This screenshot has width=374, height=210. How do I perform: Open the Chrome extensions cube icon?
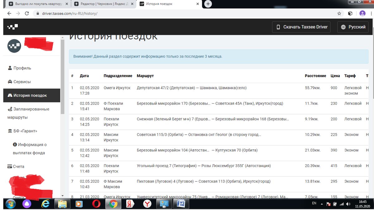[350, 13]
